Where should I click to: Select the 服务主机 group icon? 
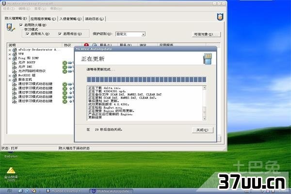15,80
